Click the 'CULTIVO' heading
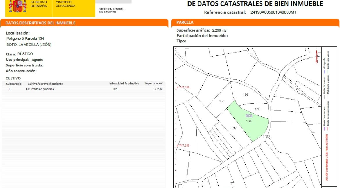 [13, 78]
